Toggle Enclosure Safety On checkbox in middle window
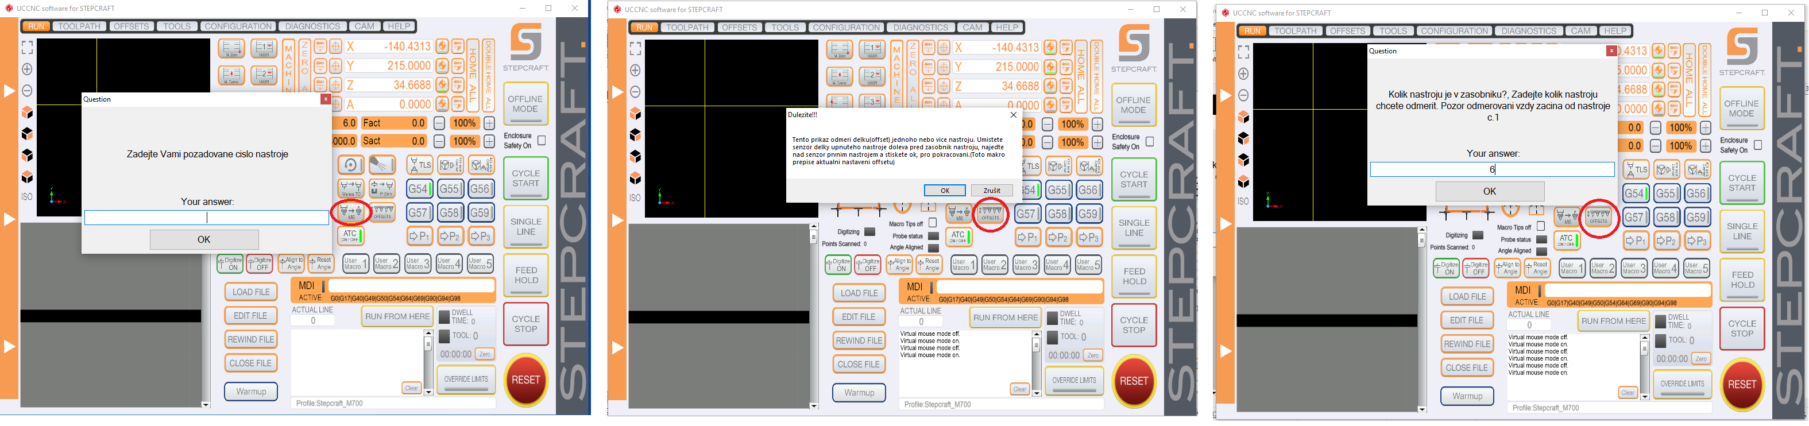Image resolution: width=1809 pixels, height=426 pixels. [x=1150, y=142]
